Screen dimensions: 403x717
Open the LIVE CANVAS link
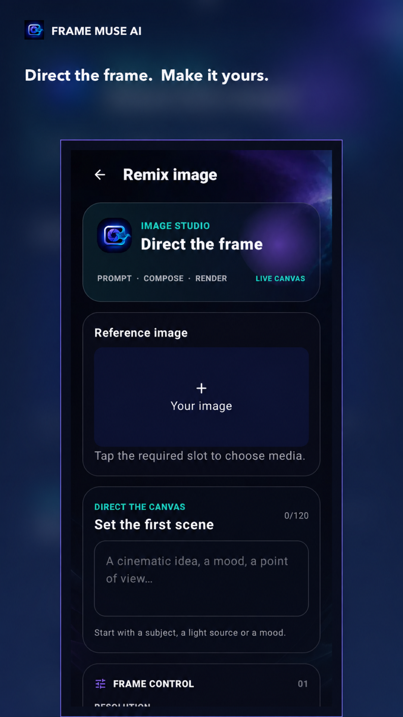280,279
